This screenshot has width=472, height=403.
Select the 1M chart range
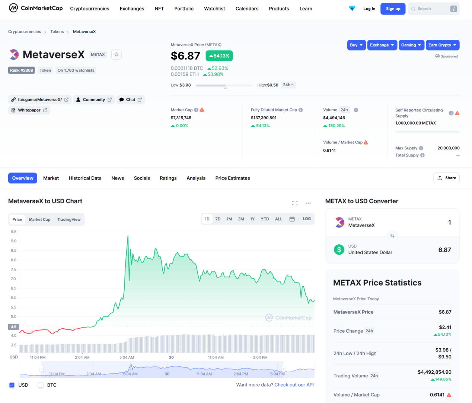click(x=229, y=219)
